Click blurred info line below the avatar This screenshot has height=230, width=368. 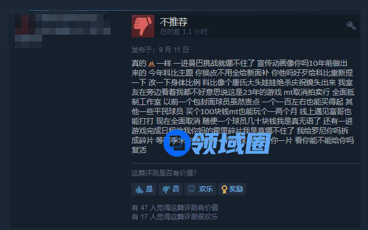28,41
